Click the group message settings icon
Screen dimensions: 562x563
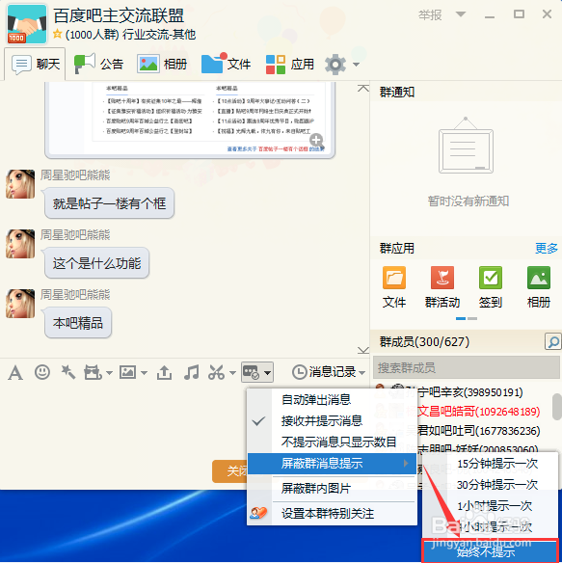(x=251, y=372)
